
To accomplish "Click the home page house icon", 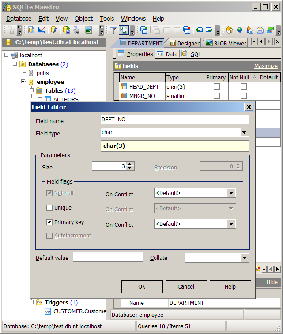I will click(230, 30).
